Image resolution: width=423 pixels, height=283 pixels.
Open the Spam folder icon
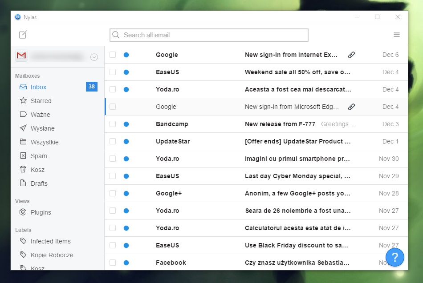(x=23, y=156)
